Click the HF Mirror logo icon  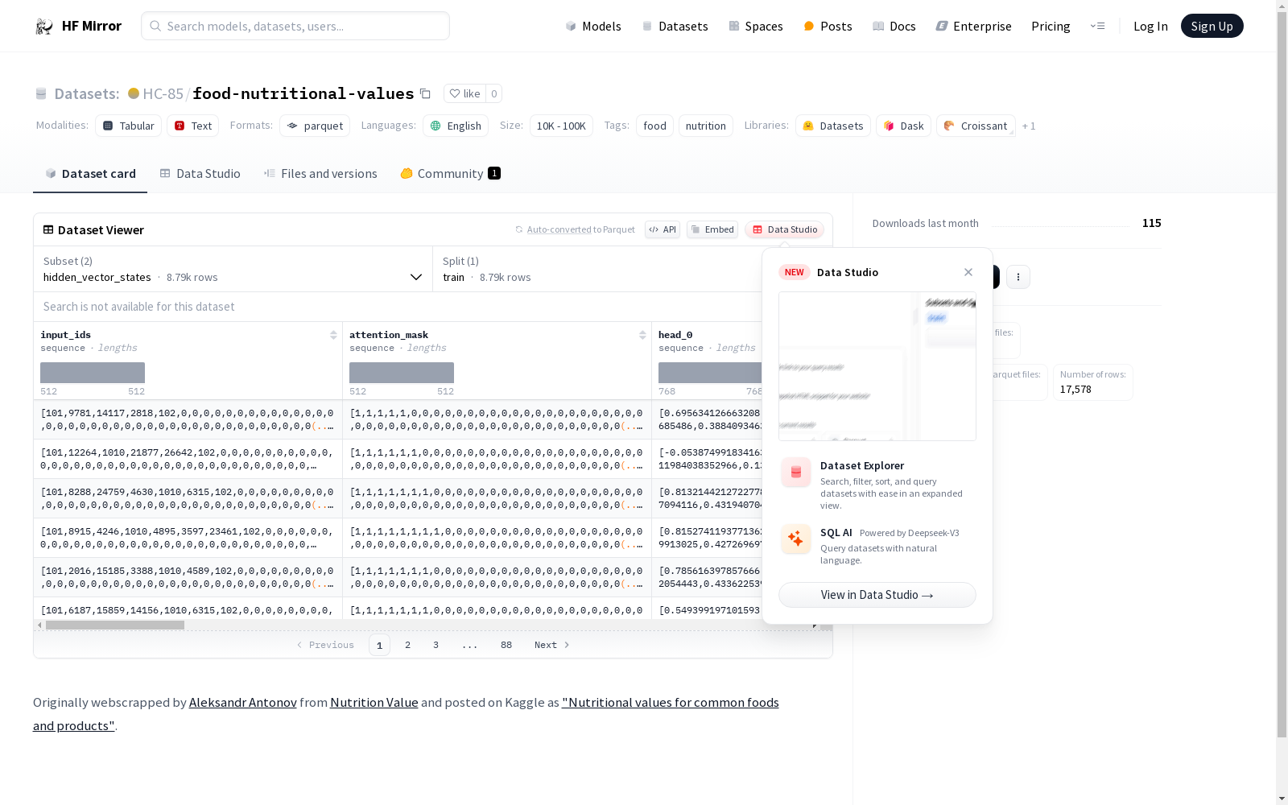click(x=44, y=27)
